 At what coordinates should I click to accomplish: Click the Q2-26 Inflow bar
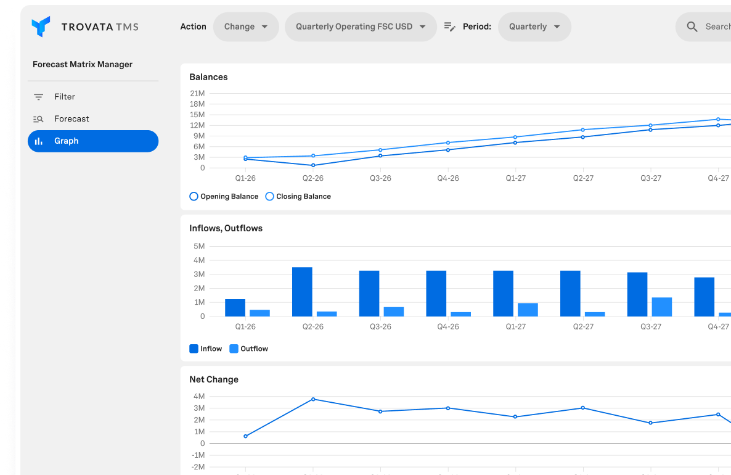tap(302, 292)
